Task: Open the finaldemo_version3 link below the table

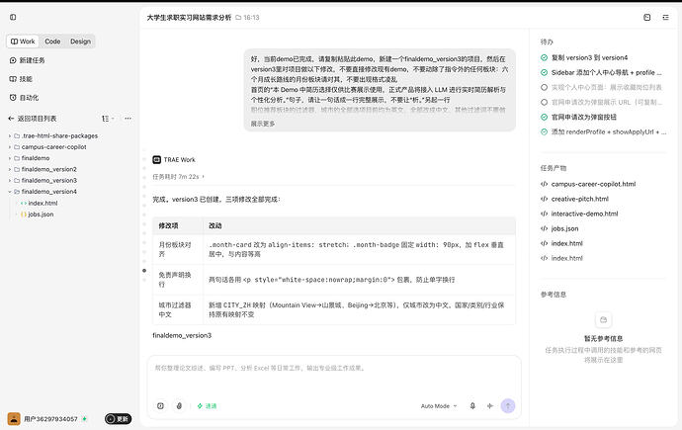Action: [x=182, y=336]
